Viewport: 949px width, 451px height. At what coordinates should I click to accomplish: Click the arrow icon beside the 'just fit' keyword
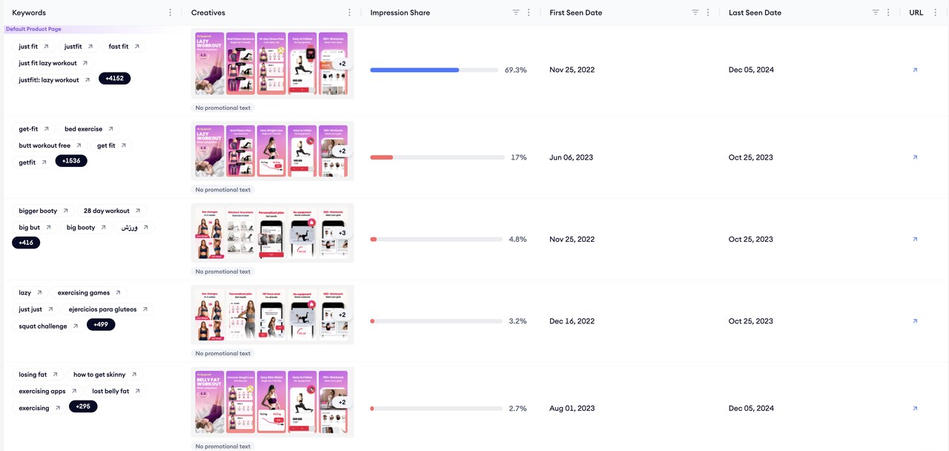(x=46, y=47)
